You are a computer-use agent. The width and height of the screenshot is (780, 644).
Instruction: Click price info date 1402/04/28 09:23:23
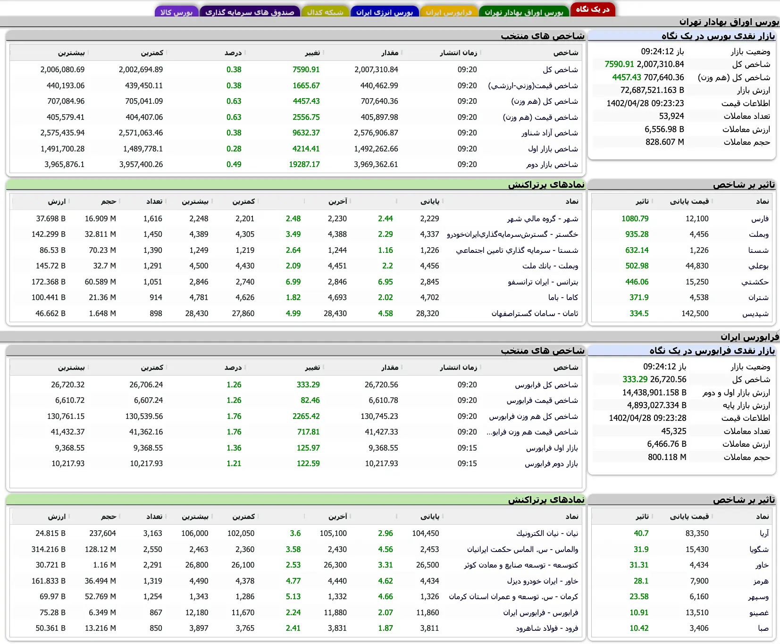(x=645, y=103)
